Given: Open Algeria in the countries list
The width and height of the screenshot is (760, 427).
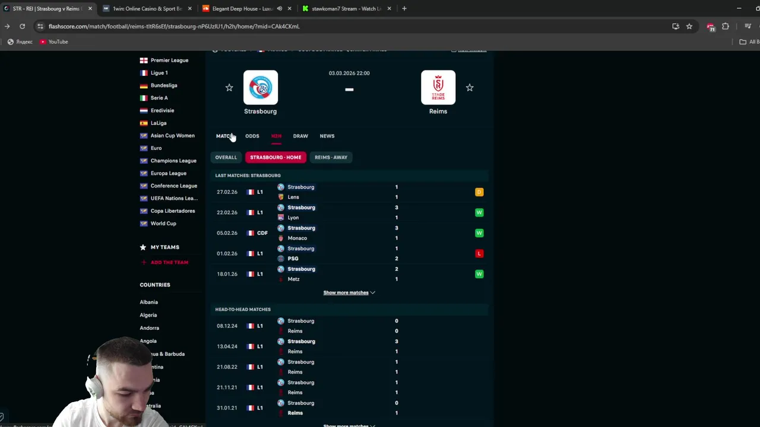Looking at the screenshot, I should click(x=148, y=315).
